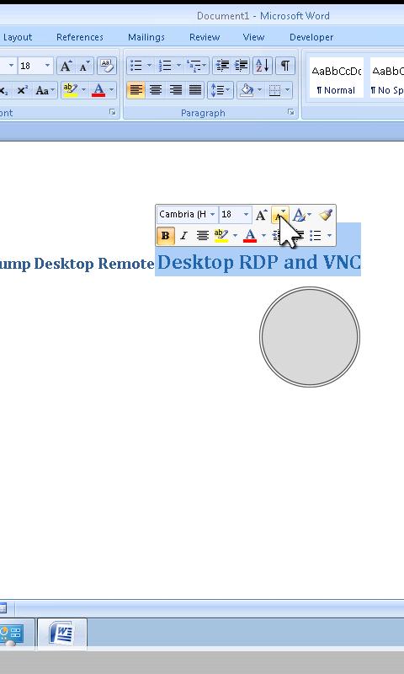
Task: Click the Sort A-Z icon
Action: (263, 66)
